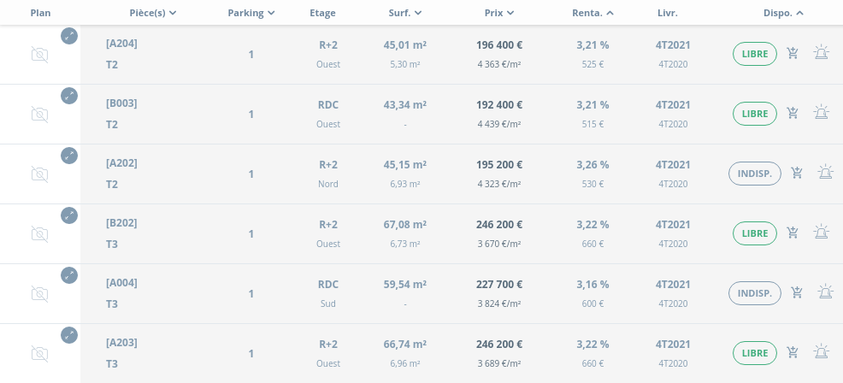Click the LIBRE button for lot A204
The height and width of the screenshot is (383, 843).
[754, 54]
